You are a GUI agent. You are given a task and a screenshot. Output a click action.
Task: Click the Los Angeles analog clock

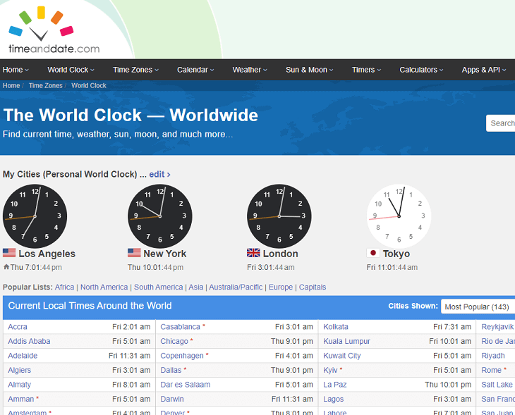(x=35, y=216)
